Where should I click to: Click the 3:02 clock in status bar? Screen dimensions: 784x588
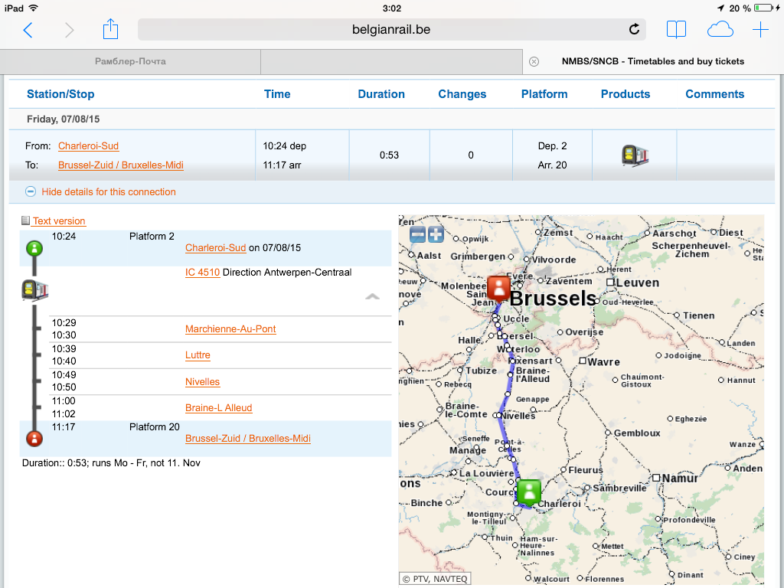392,8
